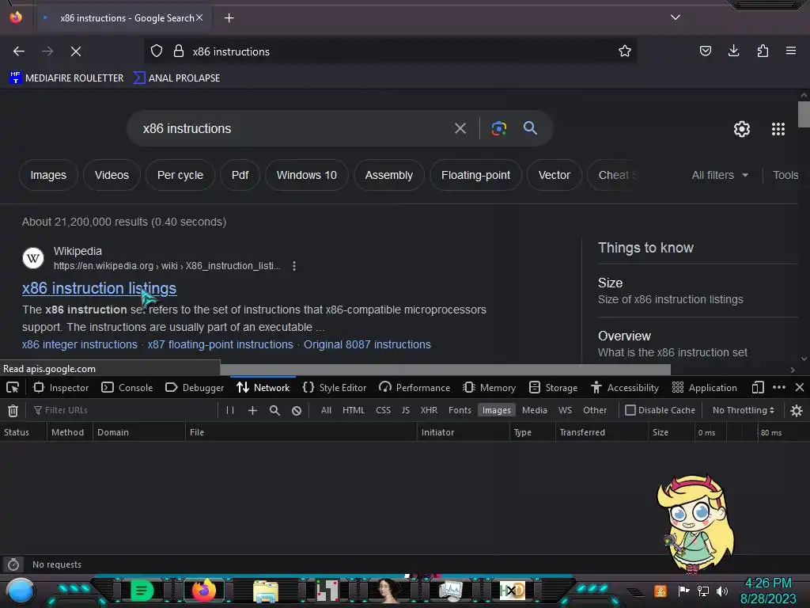The width and height of the screenshot is (810, 608).
Task: Click the horizontal page scrollbar
Action: pyautogui.click(x=445, y=370)
